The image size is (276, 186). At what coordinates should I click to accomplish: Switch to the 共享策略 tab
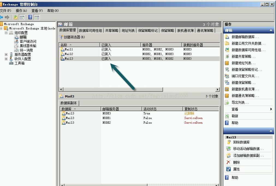(x=112, y=31)
